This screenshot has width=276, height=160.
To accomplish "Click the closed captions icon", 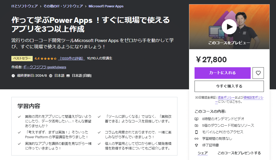I will click(x=68, y=76).
